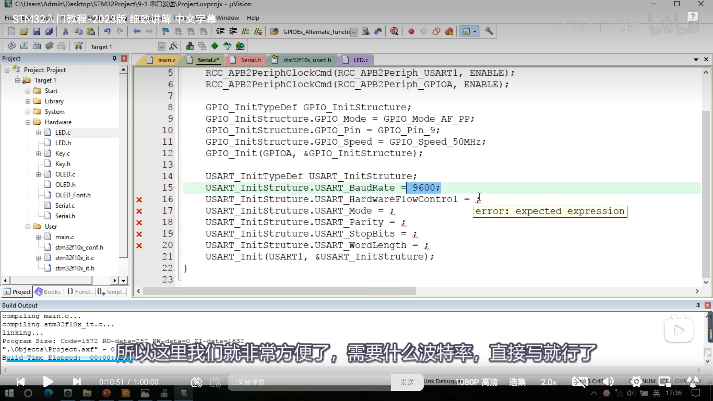
Task: Toggle the Project panel pin icon
Action: point(114,58)
